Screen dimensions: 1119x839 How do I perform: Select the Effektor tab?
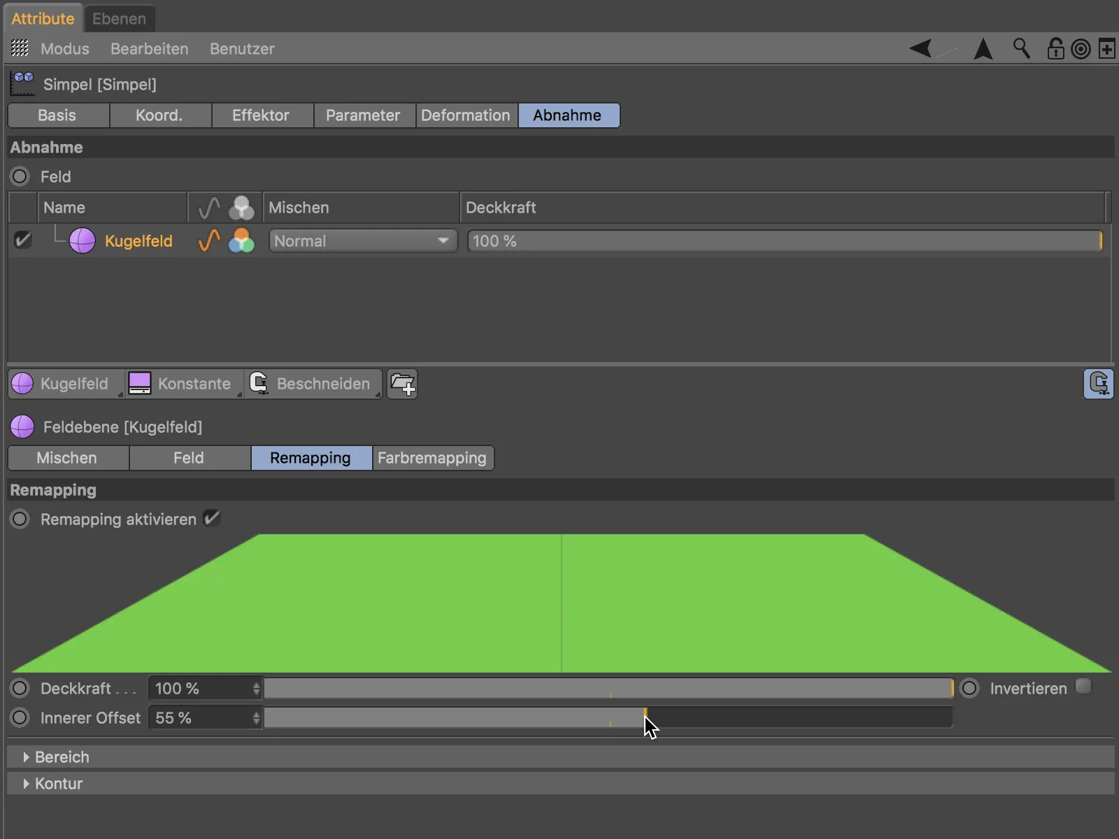tap(263, 115)
